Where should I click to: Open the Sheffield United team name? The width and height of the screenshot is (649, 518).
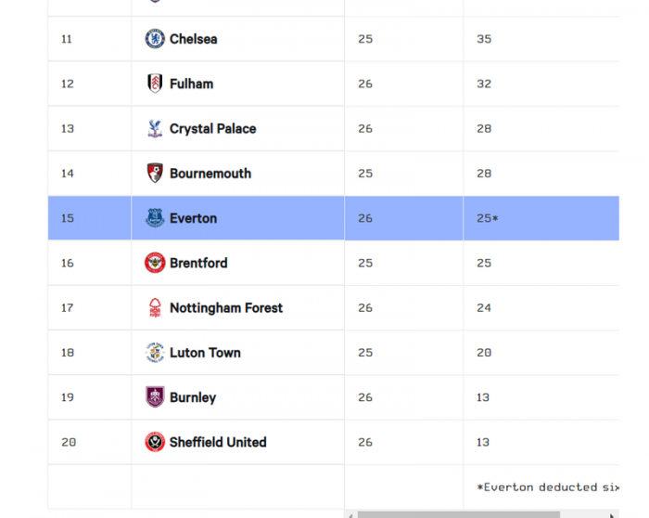pyautogui.click(x=218, y=442)
